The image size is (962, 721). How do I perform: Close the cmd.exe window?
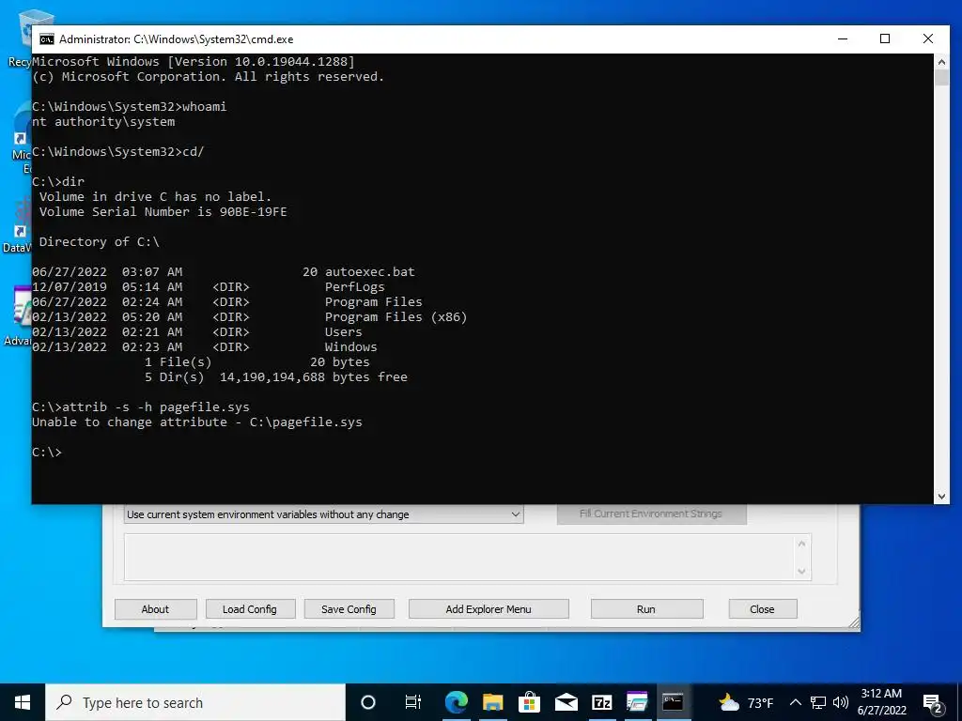tap(927, 38)
